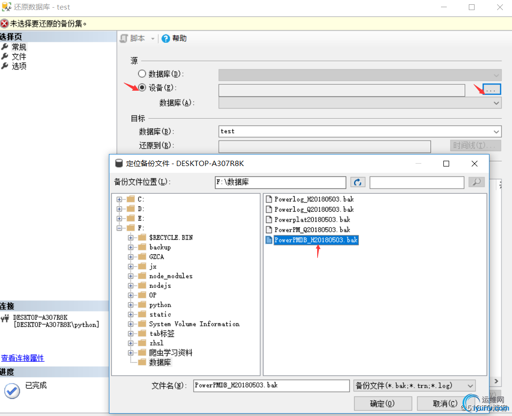The height and width of the screenshot is (416, 512).
Task: Expand the C: drive node
Action: [x=119, y=199]
